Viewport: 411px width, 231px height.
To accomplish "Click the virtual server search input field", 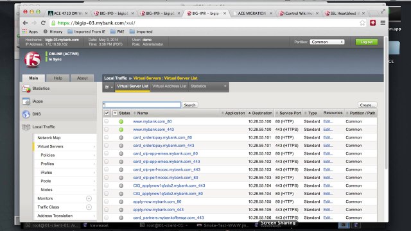I will pos(142,105).
